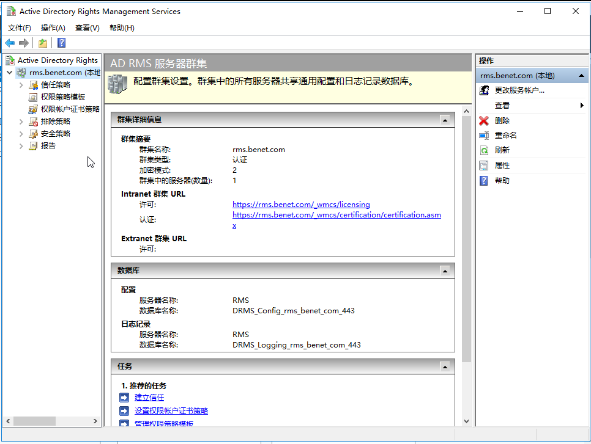Click the DRMS_Logging_rms_benet_com_443 database name

pyautogui.click(x=297, y=345)
